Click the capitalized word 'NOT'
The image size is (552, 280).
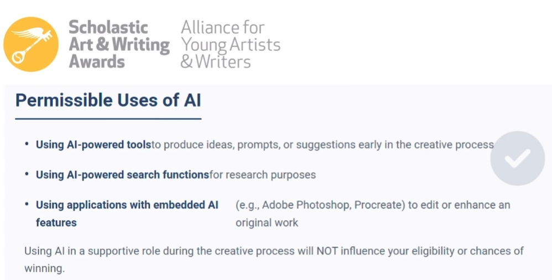pos(328,251)
